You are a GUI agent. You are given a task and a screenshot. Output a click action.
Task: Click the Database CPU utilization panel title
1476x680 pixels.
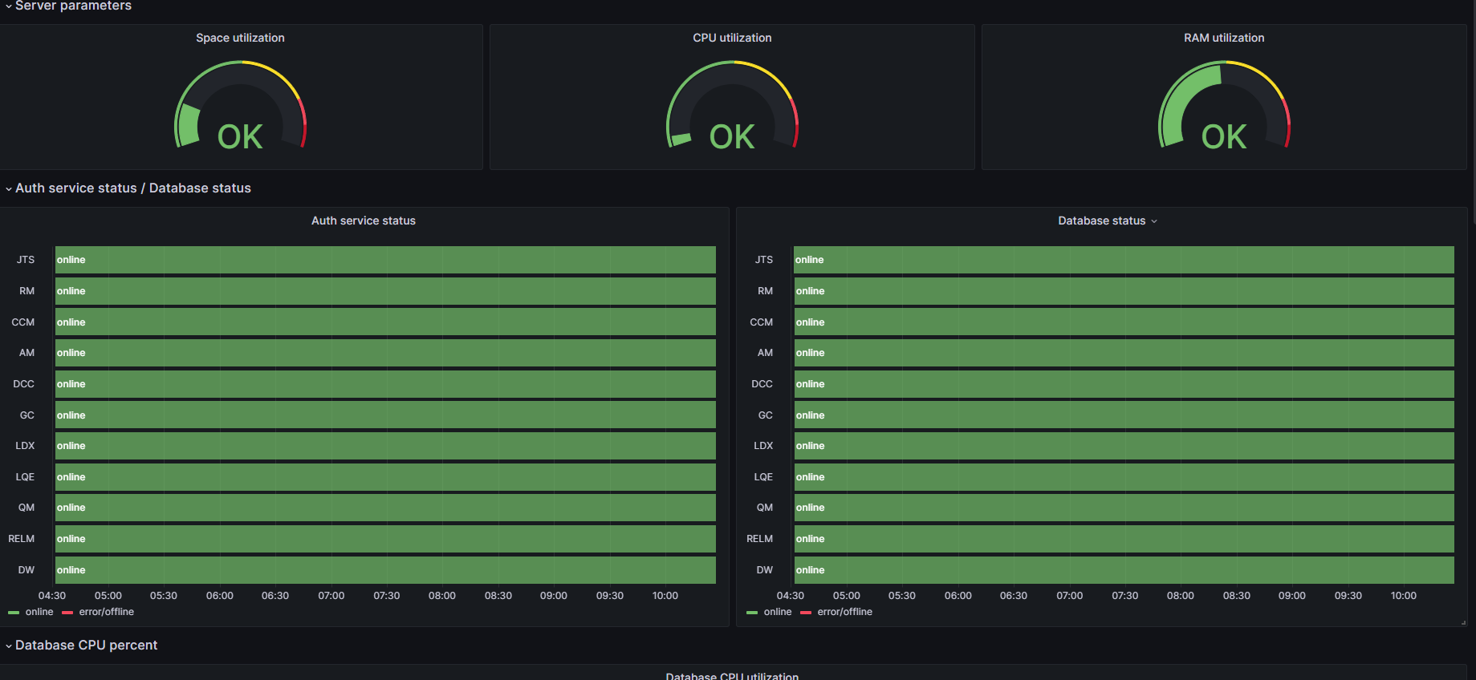click(x=732, y=676)
